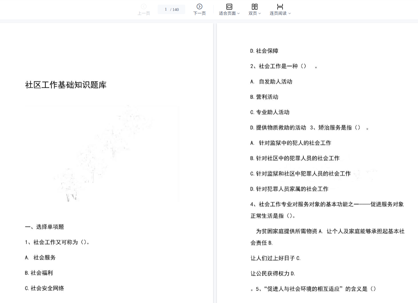This screenshot has height=303, width=418.
Task: Click the section heading 一、选择单项题
Action: 44,227
